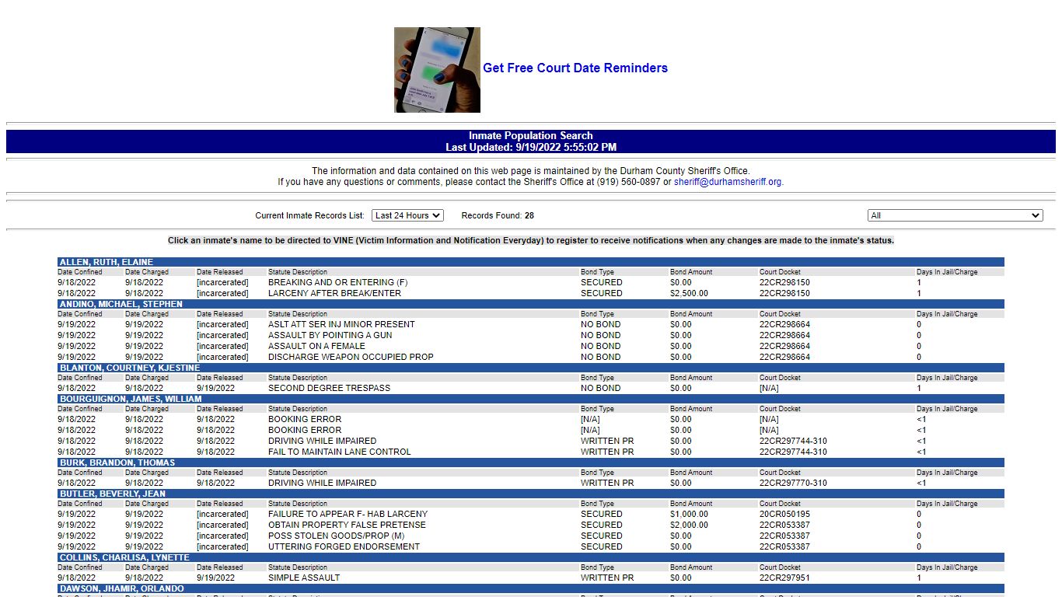Expand the All filter dropdown
The width and height of the screenshot is (1062, 597).
pyautogui.click(x=955, y=215)
